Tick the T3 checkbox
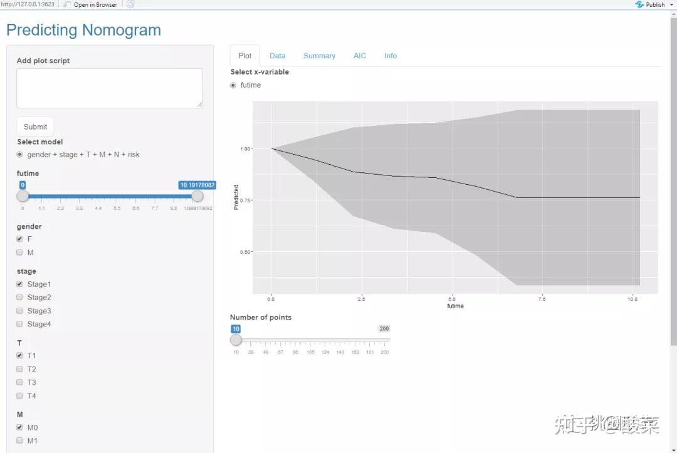The width and height of the screenshot is (677, 453). (20, 382)
